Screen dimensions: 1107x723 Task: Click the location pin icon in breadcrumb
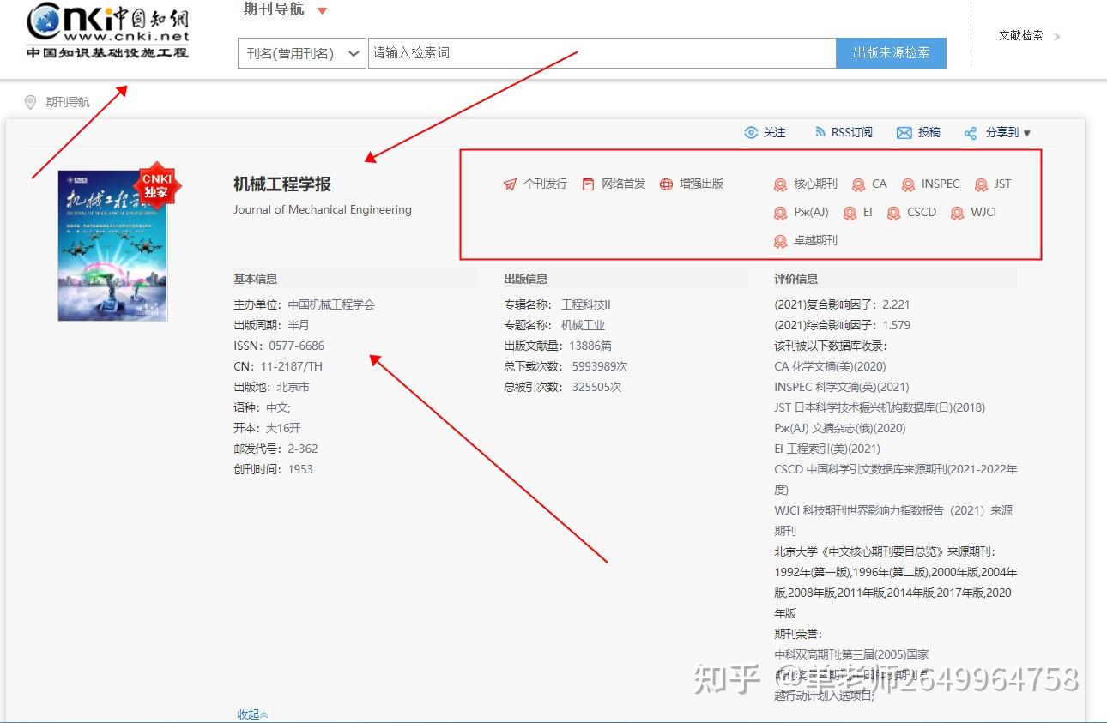(30, 103)
